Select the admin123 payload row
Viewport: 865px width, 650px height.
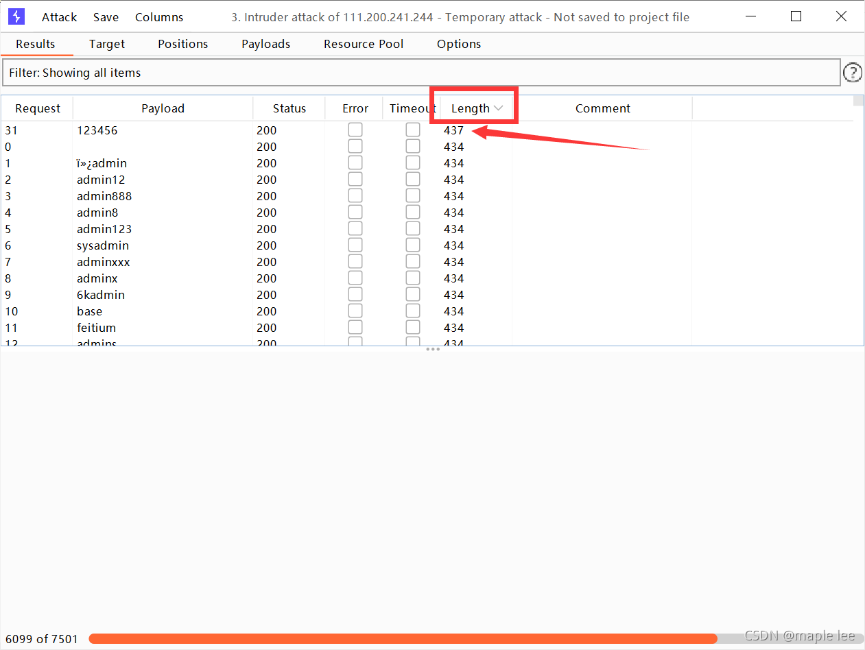427,229
